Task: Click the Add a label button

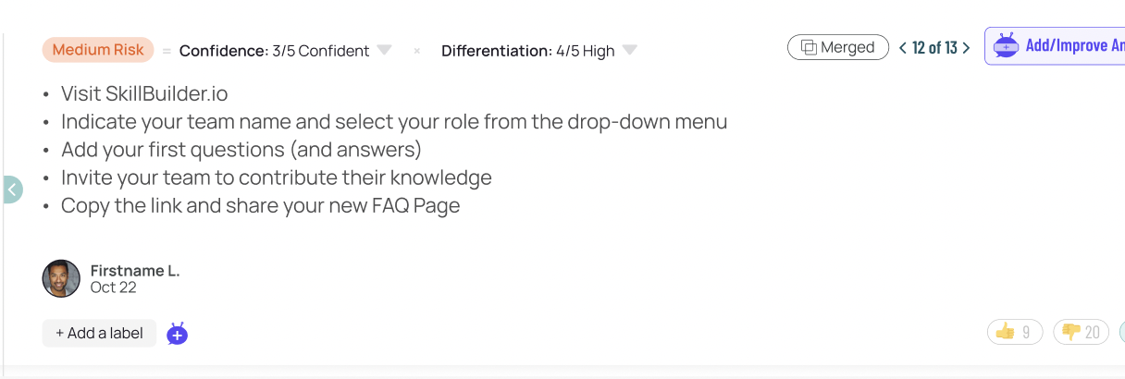Action: (x=99, y=333)
